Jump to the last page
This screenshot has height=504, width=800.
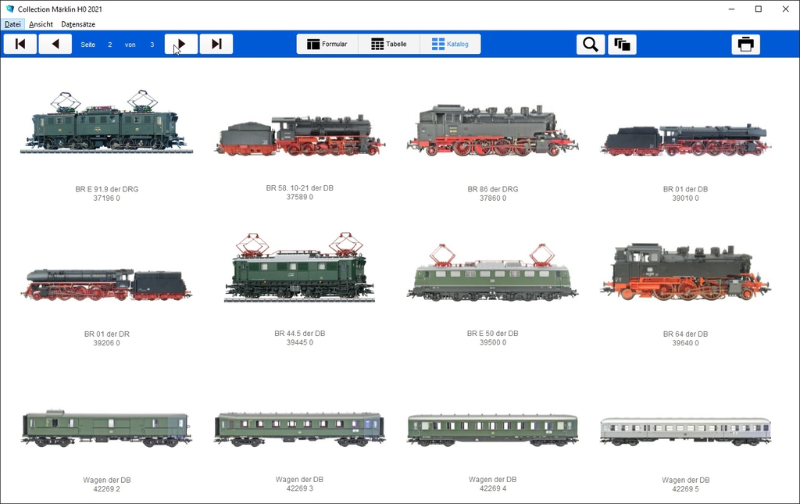point(216,45)
